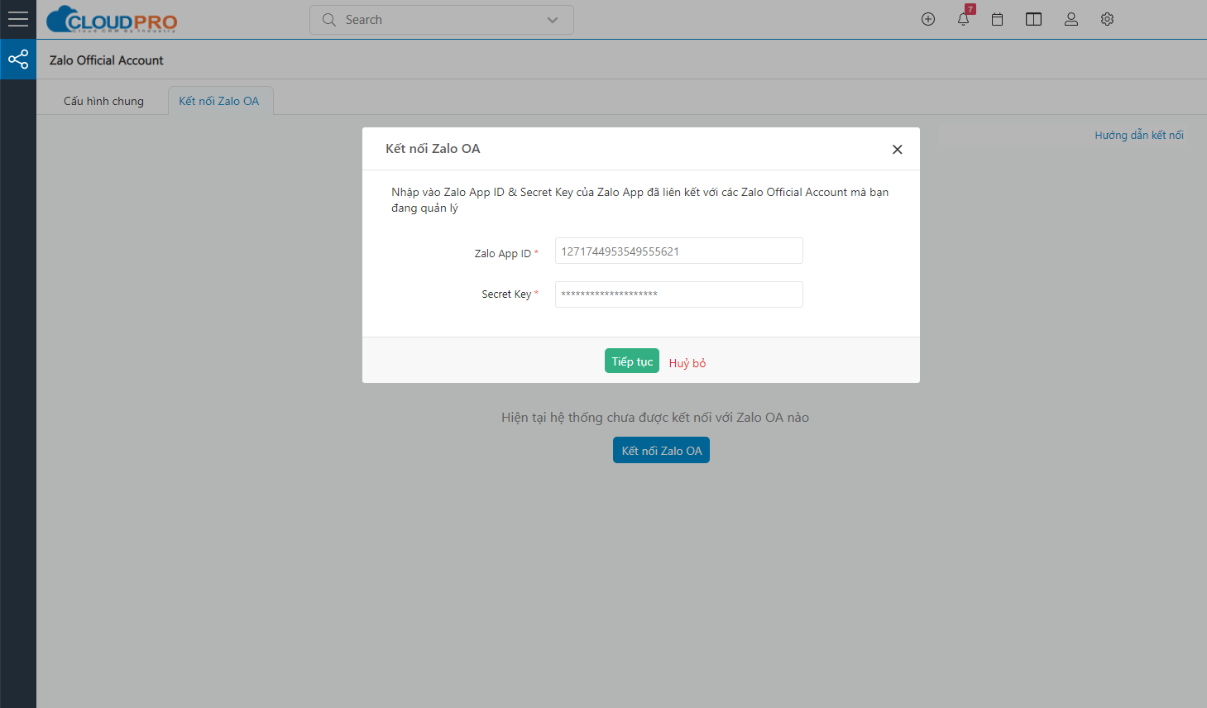Select the Kết nối Zalo OA tab

(x=219, y=101)
